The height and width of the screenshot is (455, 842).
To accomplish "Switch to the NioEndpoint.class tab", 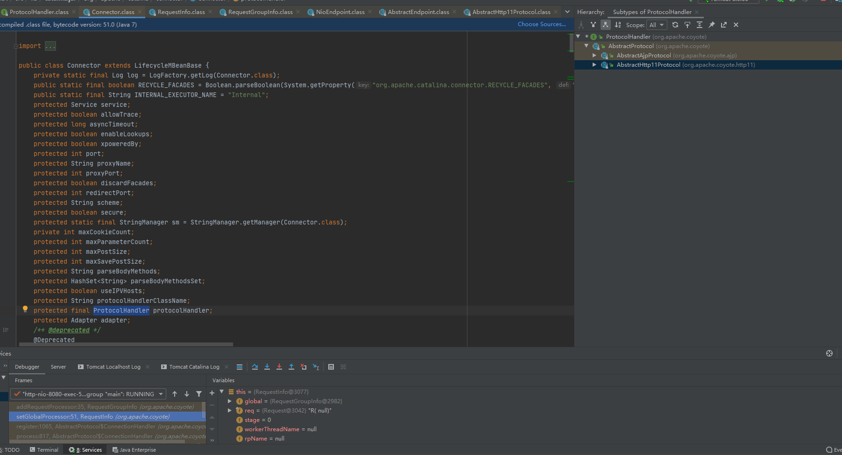I will click(340, 12).
